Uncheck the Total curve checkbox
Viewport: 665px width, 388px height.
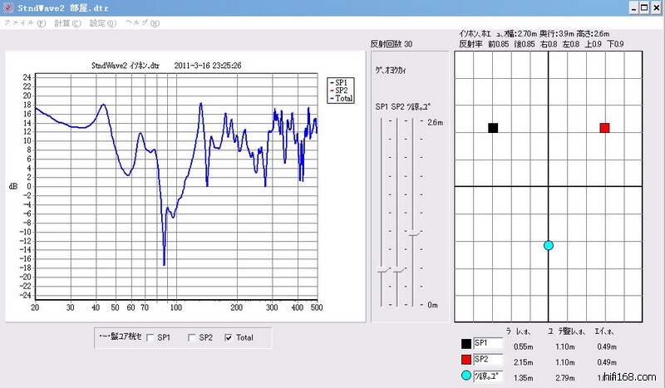229,337
